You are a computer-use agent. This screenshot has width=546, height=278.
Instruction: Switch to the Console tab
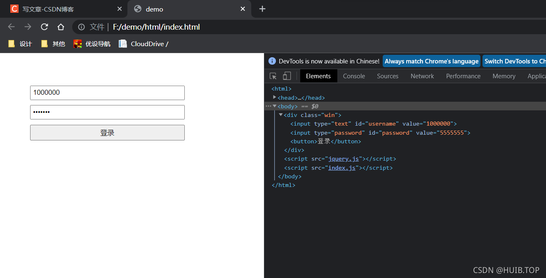[354, 76]
